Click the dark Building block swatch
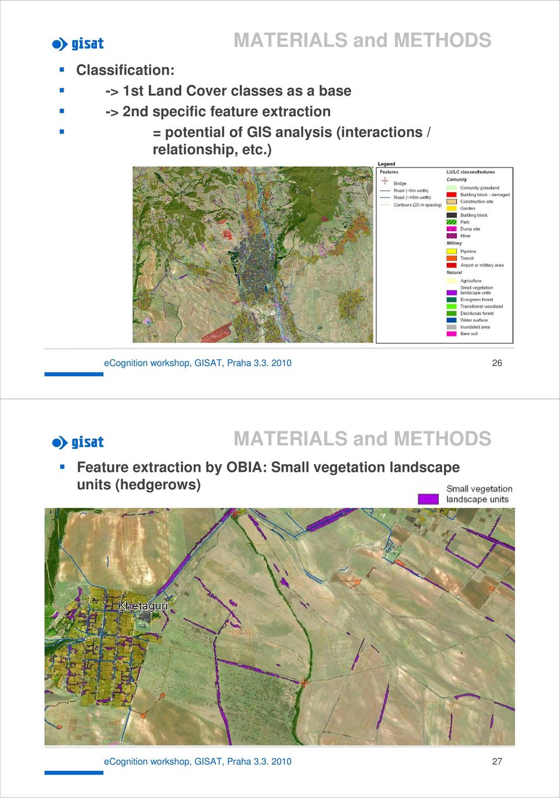560x798 pixels. click(452, 215)
